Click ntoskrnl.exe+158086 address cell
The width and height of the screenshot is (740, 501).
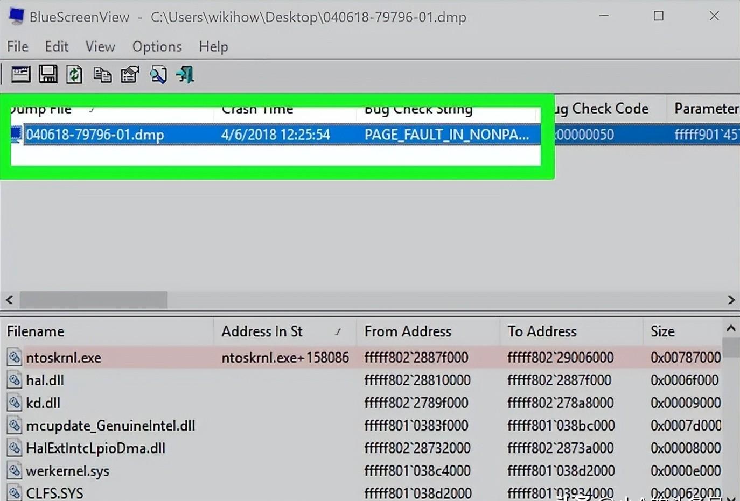pos(285,357)
